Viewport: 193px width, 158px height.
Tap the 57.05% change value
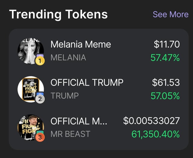coord(165,96)
